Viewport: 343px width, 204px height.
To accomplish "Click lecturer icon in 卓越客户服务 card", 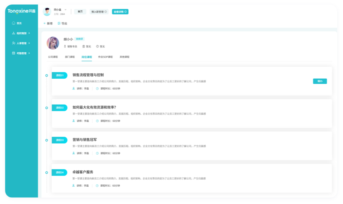I will click(74, 186).
